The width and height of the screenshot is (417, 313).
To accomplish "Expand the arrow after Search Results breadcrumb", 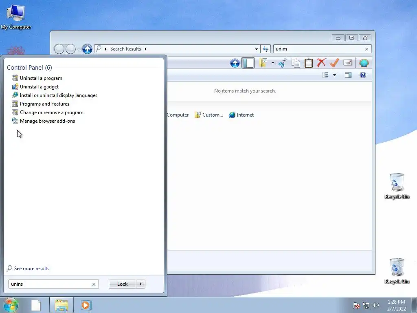I will (146, 49).
